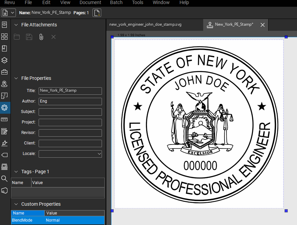
Task: Click the Subject input field
Action: click(70, 112)
